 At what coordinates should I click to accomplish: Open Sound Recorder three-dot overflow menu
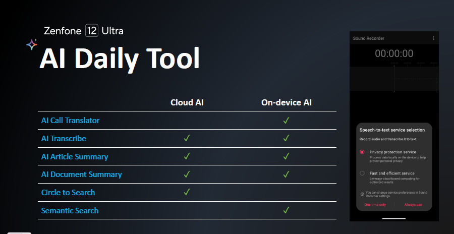click(433, 38)
